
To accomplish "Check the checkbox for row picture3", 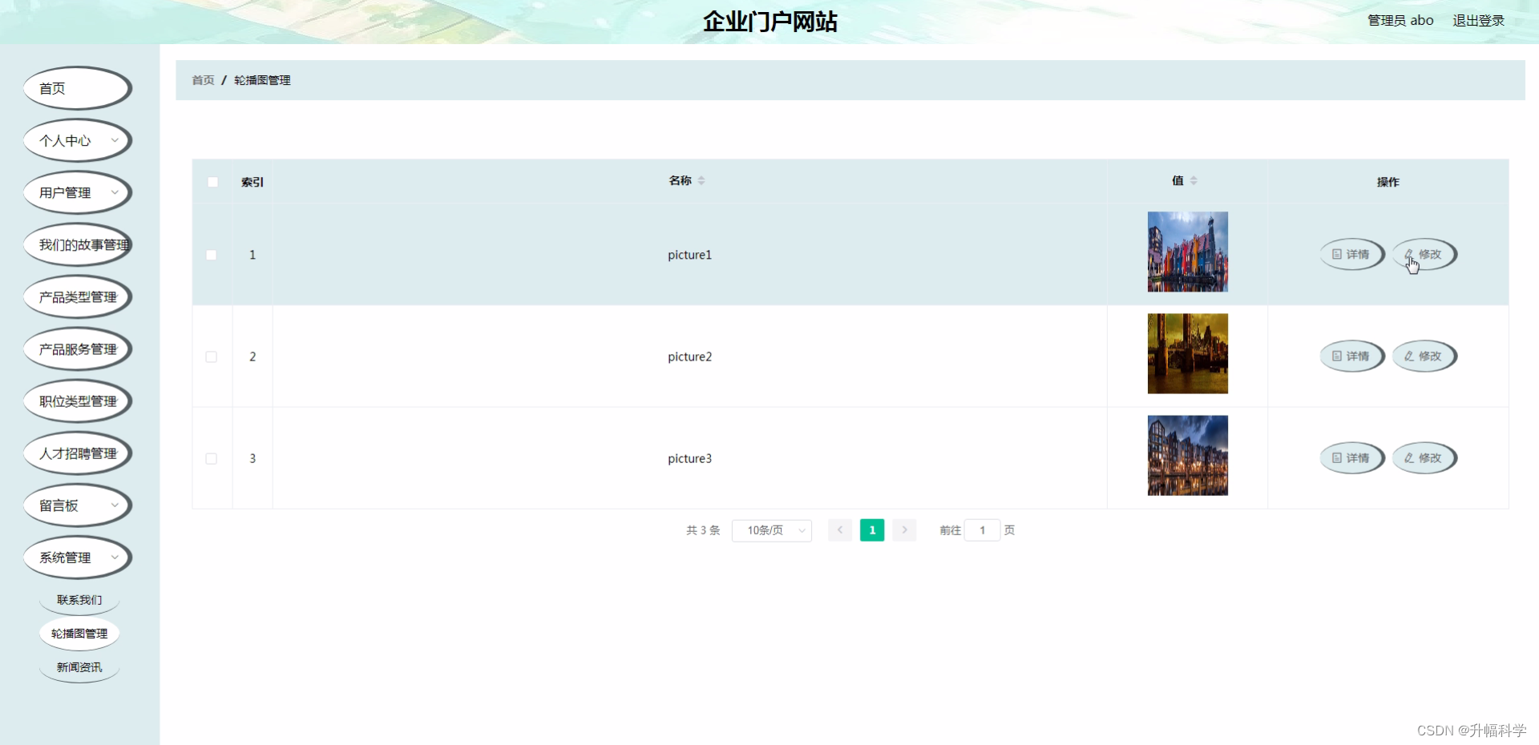I will coord(212,458).
